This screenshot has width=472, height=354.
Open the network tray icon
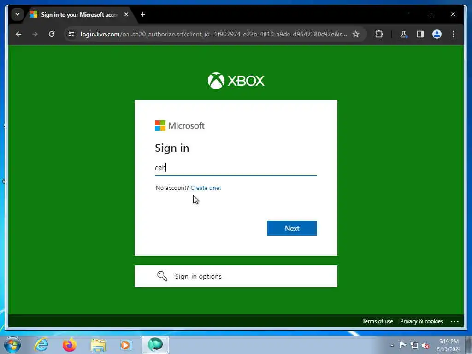pyautogui.click(x=414, y=345)
